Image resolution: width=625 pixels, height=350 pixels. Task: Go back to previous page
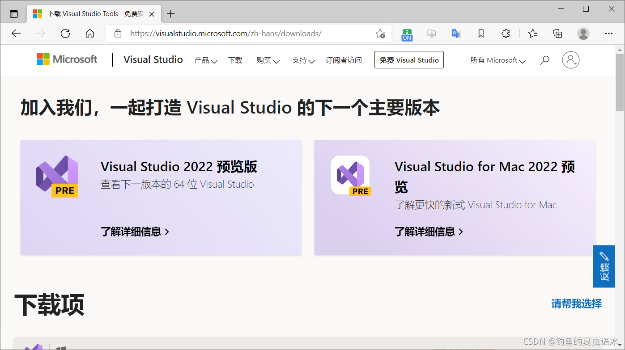click(16, 34)
